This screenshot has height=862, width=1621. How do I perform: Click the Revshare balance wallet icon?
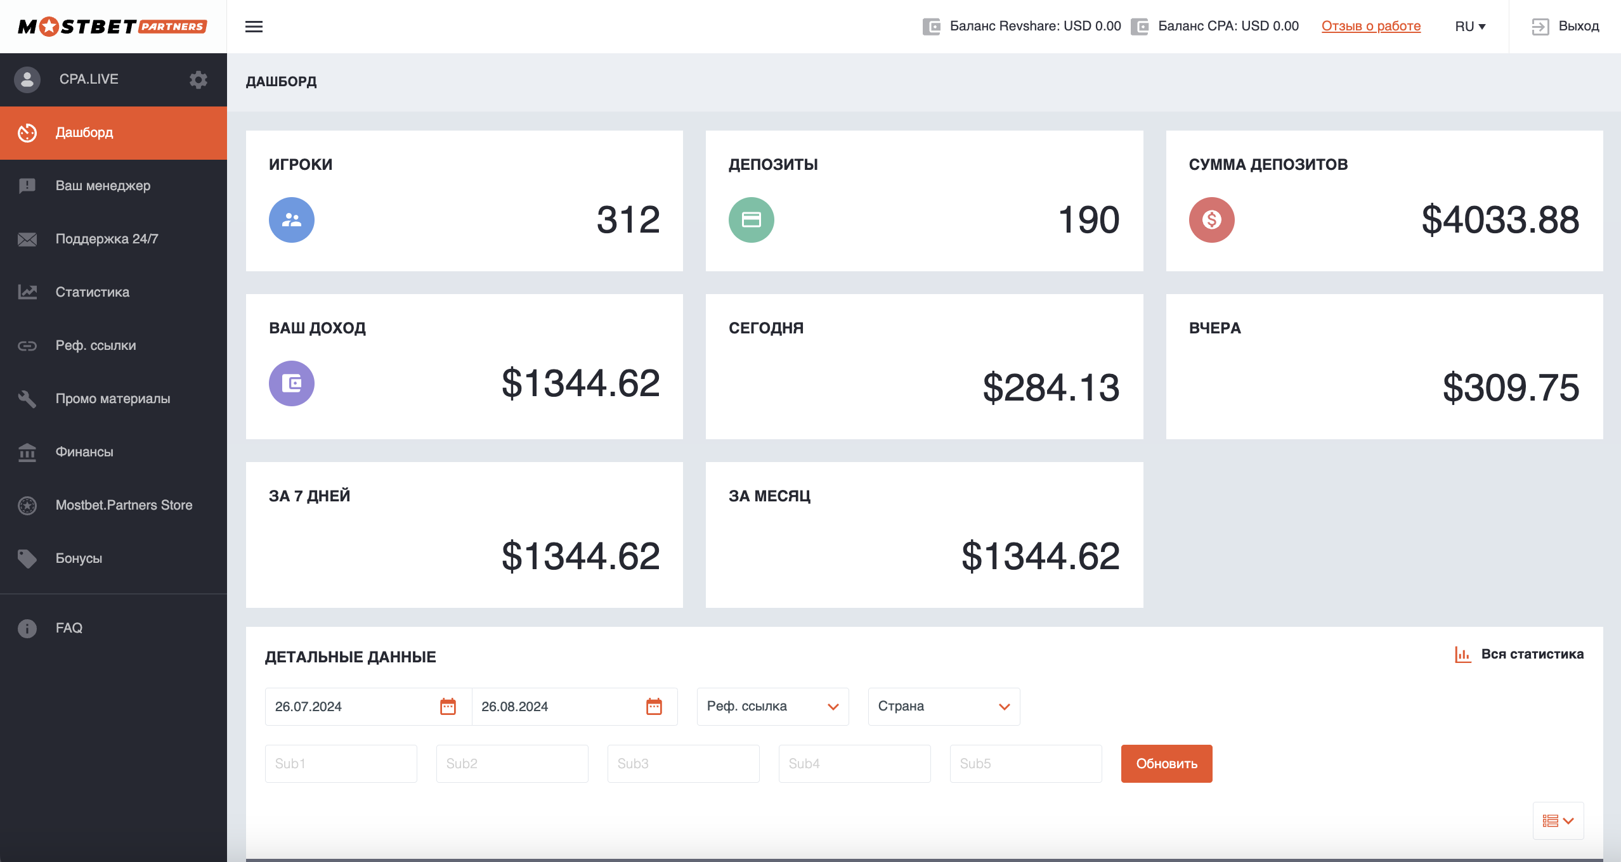932,27
